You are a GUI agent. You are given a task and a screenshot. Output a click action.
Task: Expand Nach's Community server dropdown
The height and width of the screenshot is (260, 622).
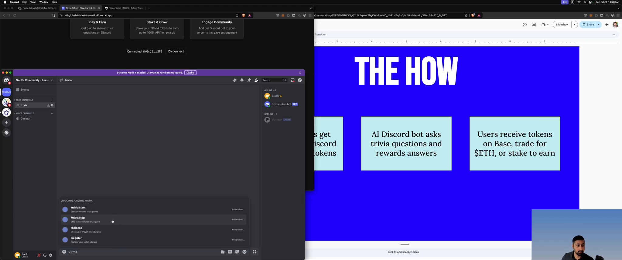click(x=35, y=80)
